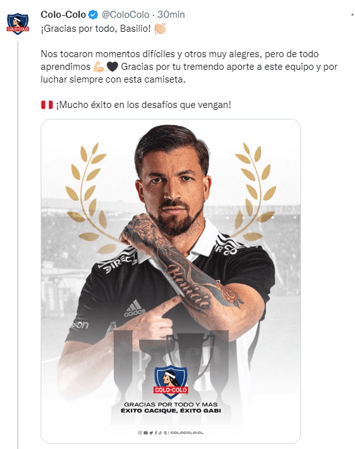Click the Twitter bird icon in image footer
The image size is (355, 449).
151,432
